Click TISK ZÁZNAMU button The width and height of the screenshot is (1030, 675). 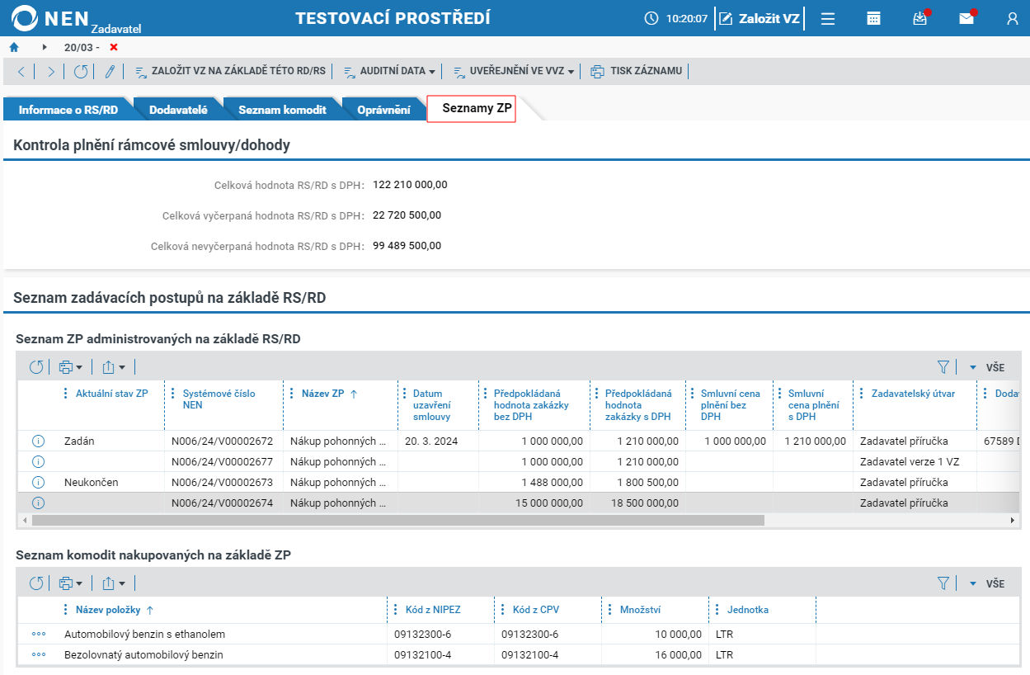click(637, 71)
